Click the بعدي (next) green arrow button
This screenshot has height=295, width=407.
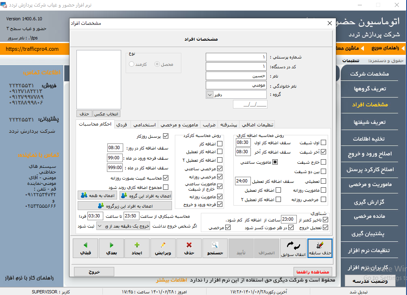(111, 249)
